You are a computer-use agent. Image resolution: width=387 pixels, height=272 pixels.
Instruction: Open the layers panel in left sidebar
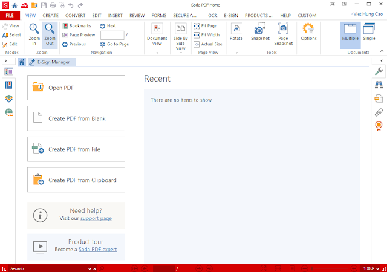(9, 99)
